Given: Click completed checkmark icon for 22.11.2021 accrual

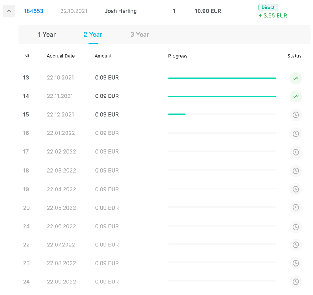Looking at the screenshot, I should pos(296,97).
